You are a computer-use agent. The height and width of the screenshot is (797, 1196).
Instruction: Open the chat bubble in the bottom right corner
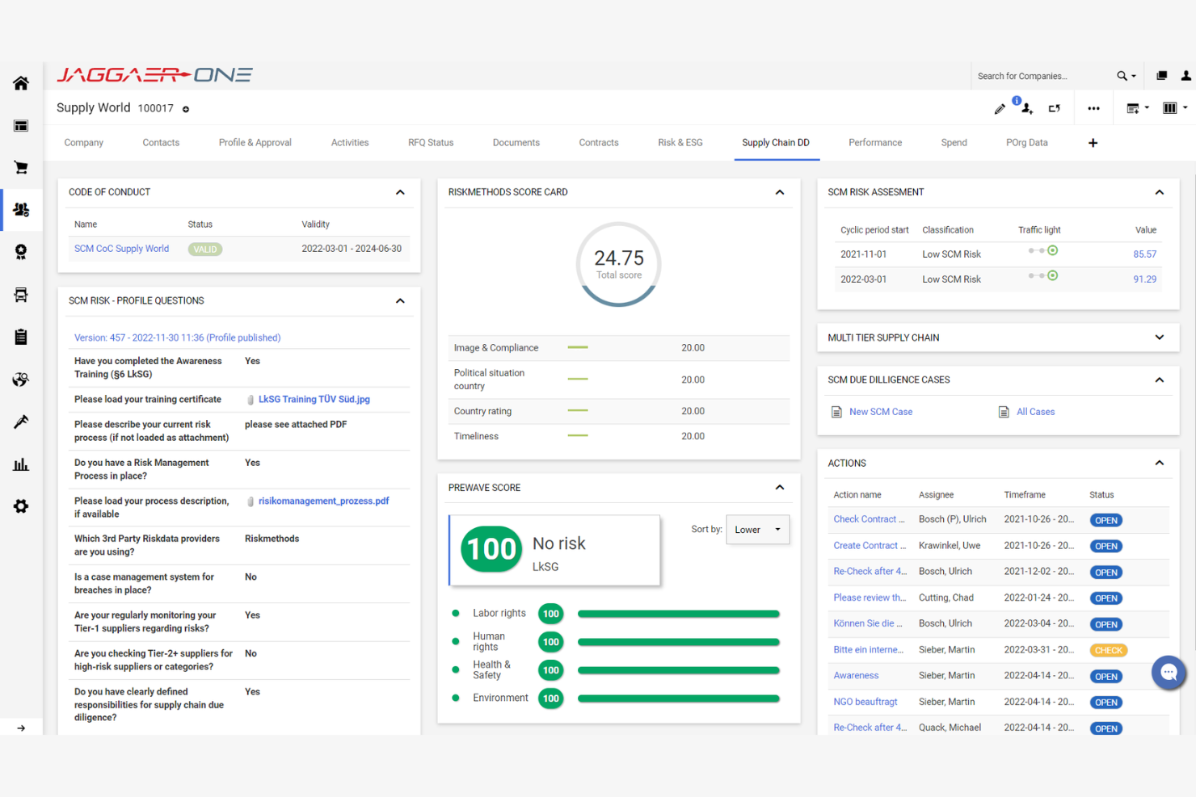1169,673
